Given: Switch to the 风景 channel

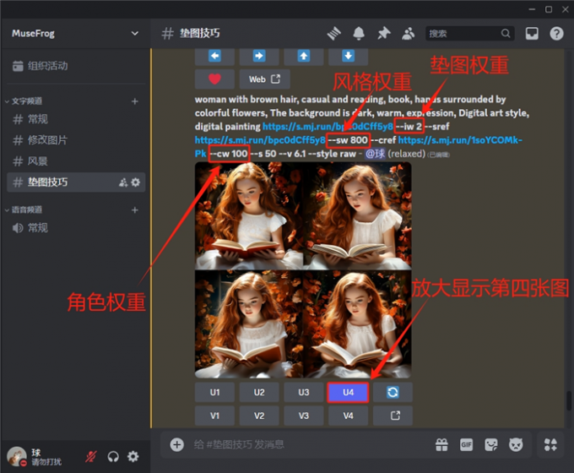Looking at the screenshot, I should (x=76, y=160).
